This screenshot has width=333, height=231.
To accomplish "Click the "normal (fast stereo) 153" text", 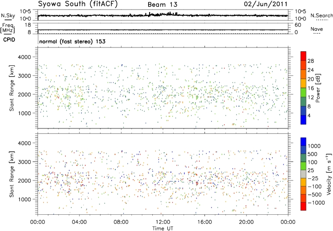I will 72,41.
